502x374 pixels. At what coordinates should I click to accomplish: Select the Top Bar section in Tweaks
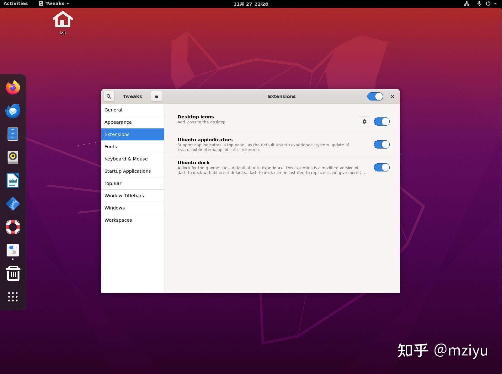(x=113, y=183)
